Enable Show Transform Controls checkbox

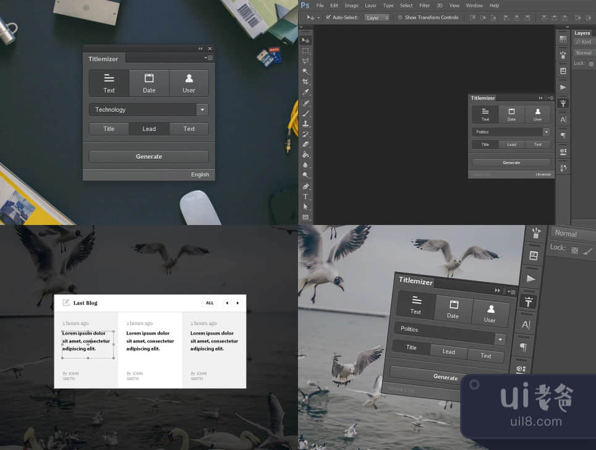coord(400,17)
